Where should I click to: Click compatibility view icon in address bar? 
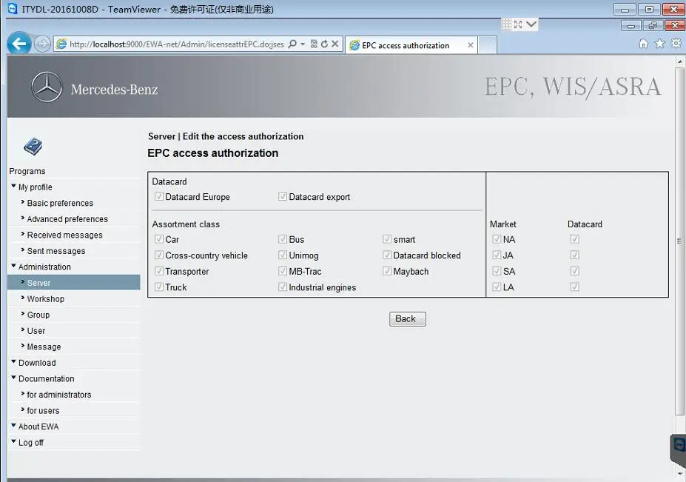(x=314, y=44)
